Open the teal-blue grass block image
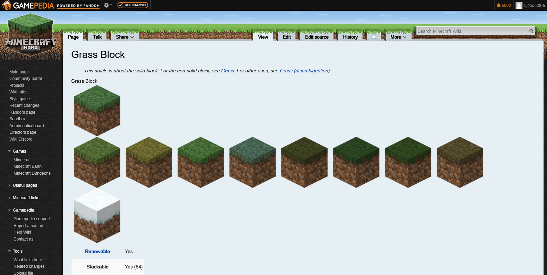The image size is (547, 275). click(x=253, y=162)
